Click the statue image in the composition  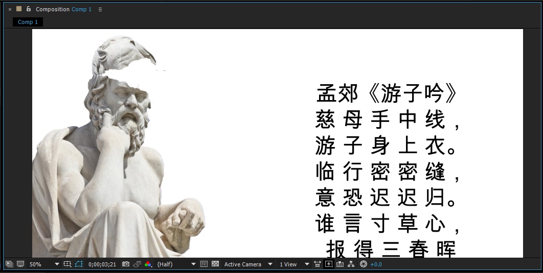click(x=119, y=147)
